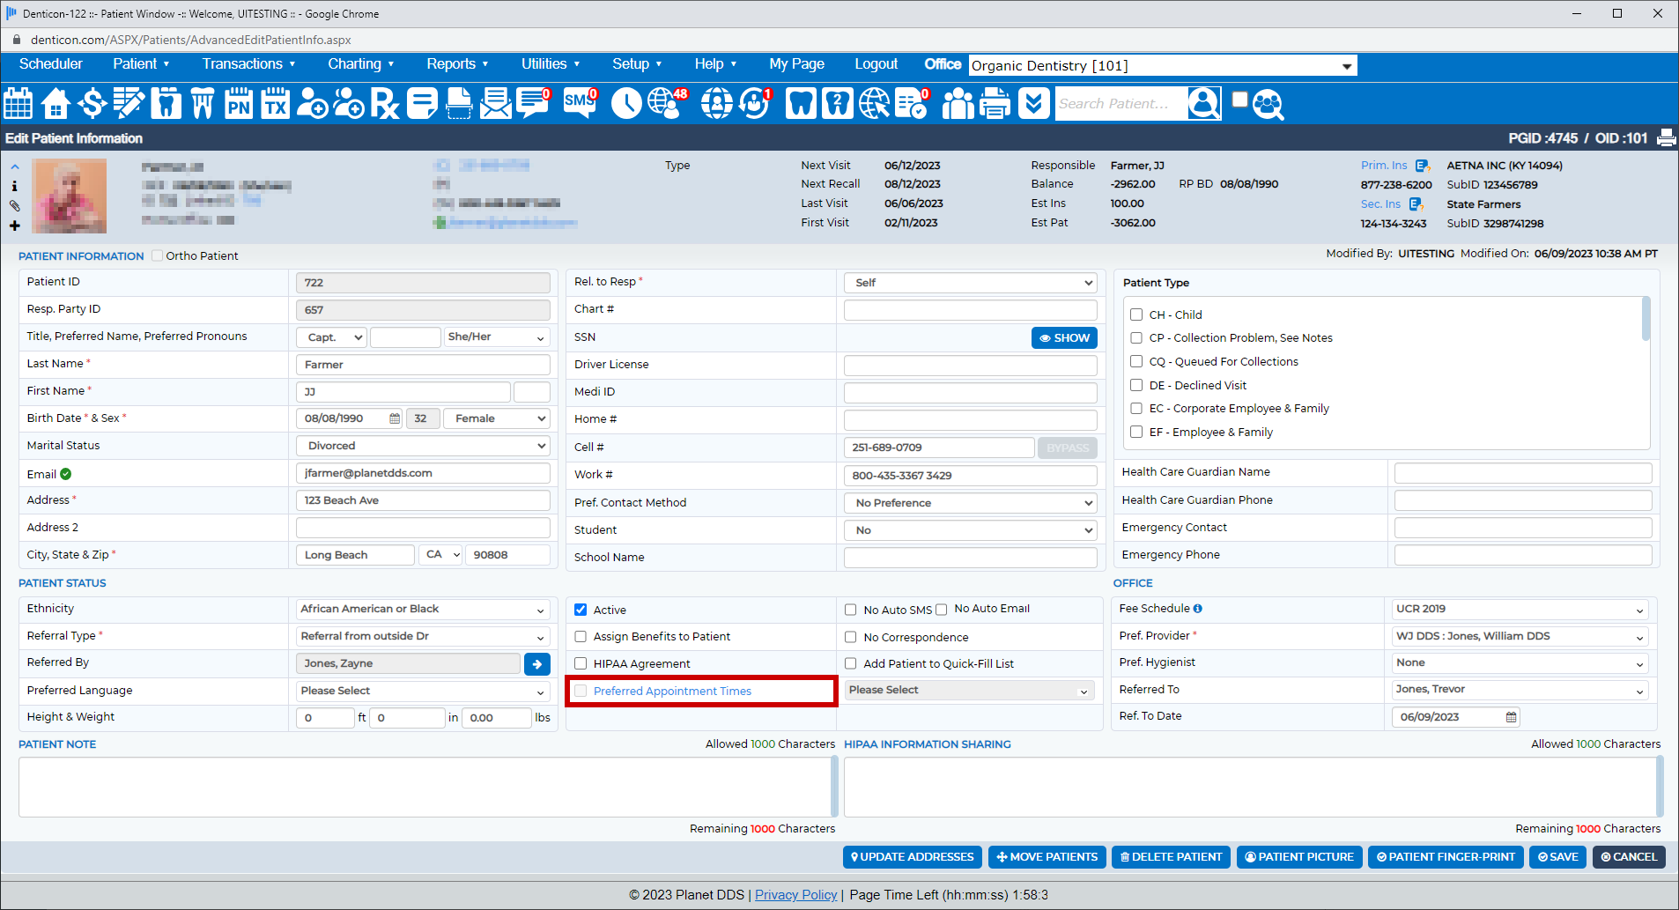1679x910 pixels.
Task: Expand the She/Her pronouns dropdown
Action: (497, 337)
